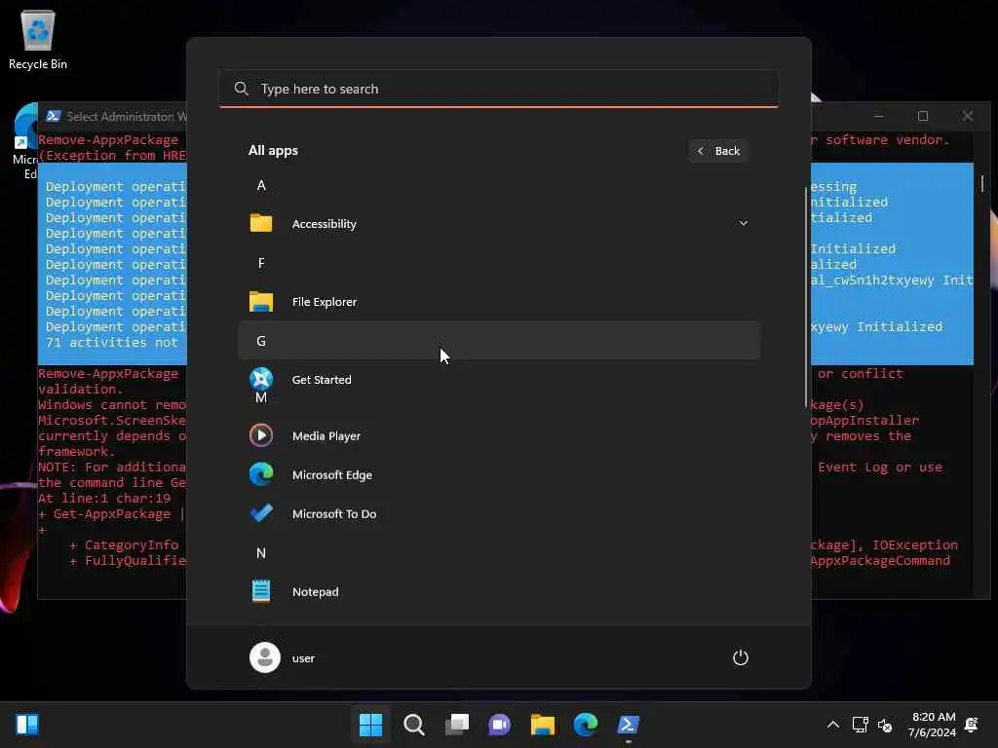
Task: Open the notifications bell icon
Action: coord(972,725)
